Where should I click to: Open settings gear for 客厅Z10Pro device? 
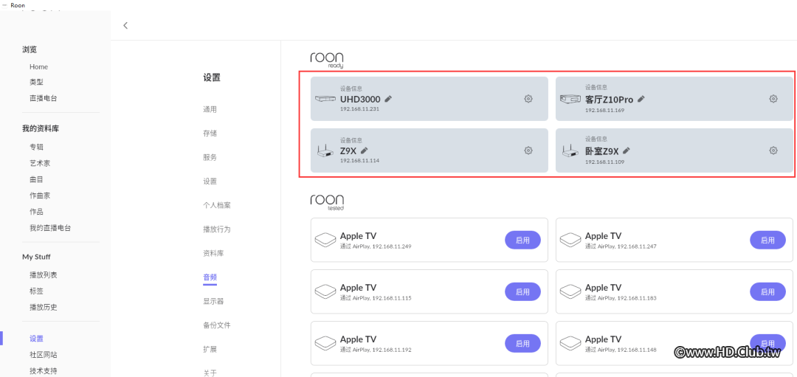[773, 99]
